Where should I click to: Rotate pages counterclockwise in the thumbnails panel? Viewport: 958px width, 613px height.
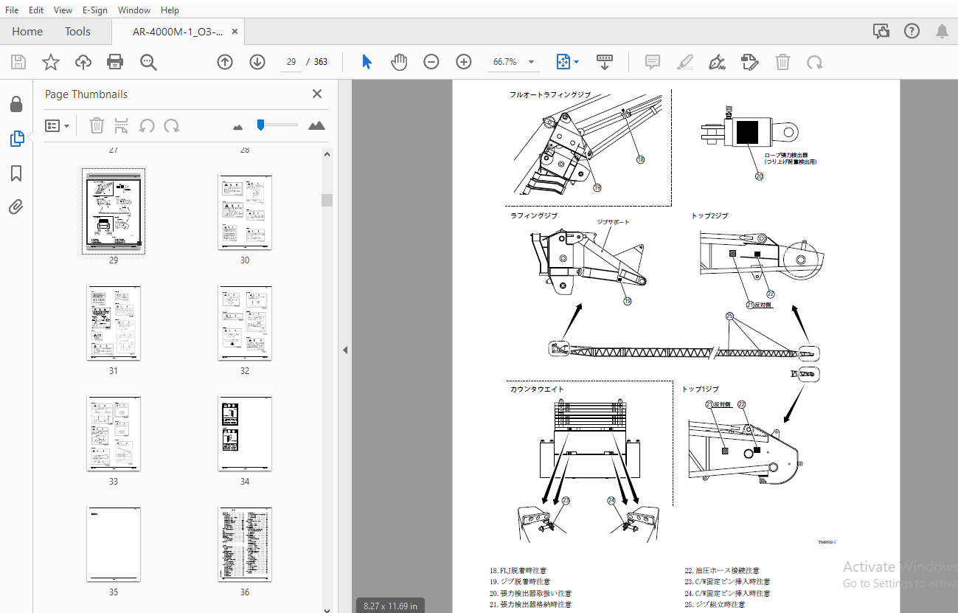pos(147,126)
